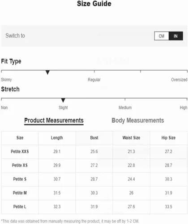Open the Product Measurements tab
Screen dimensions: 188x224
pyautogui.click(x=54, y=121)
